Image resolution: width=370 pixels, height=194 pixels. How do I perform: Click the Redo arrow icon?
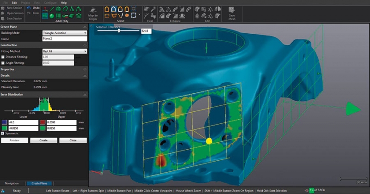[30, 13]
